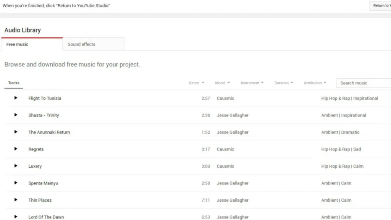Play the track Thin Places
Screen dimensions: 391x220
pos(15,200)
